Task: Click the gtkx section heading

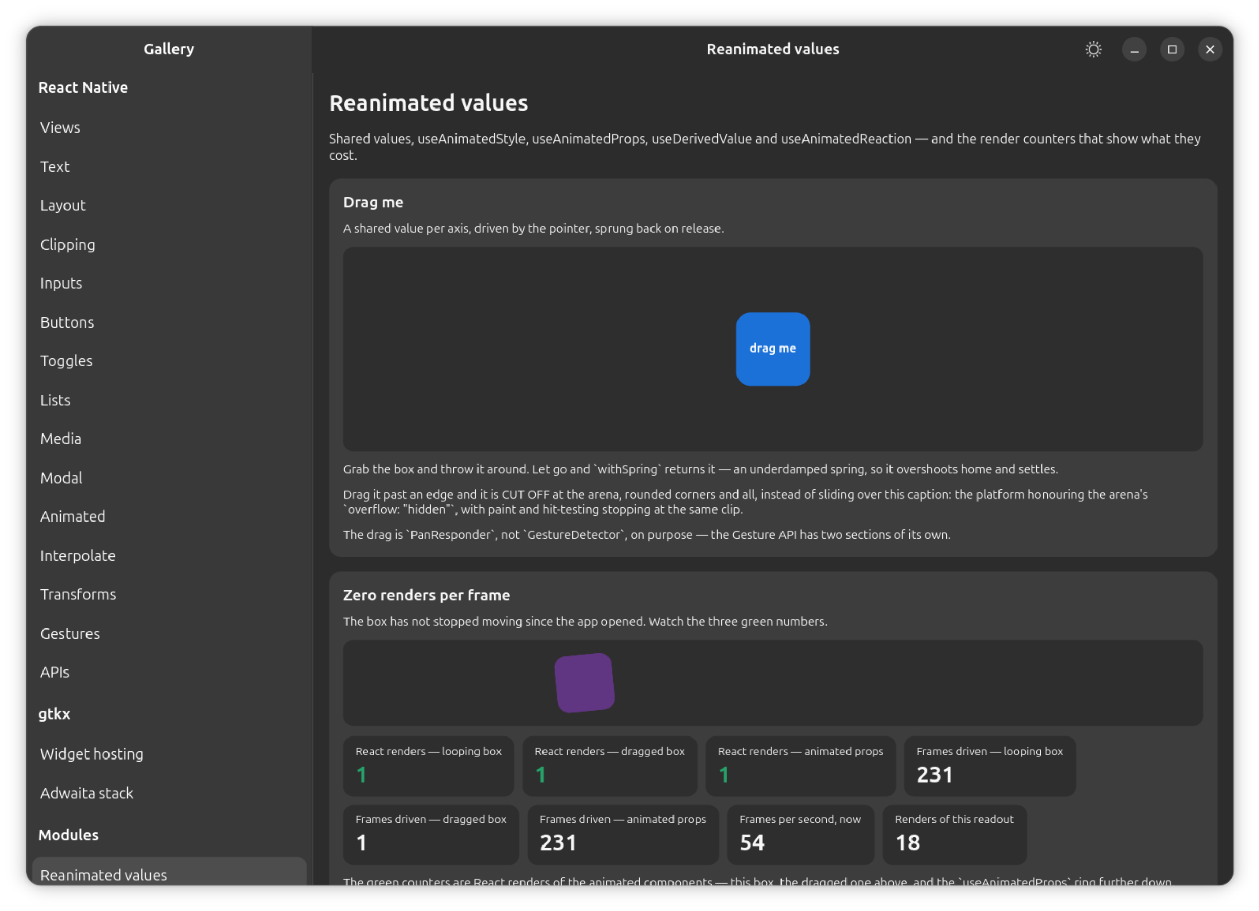Action: click(54, 713)
